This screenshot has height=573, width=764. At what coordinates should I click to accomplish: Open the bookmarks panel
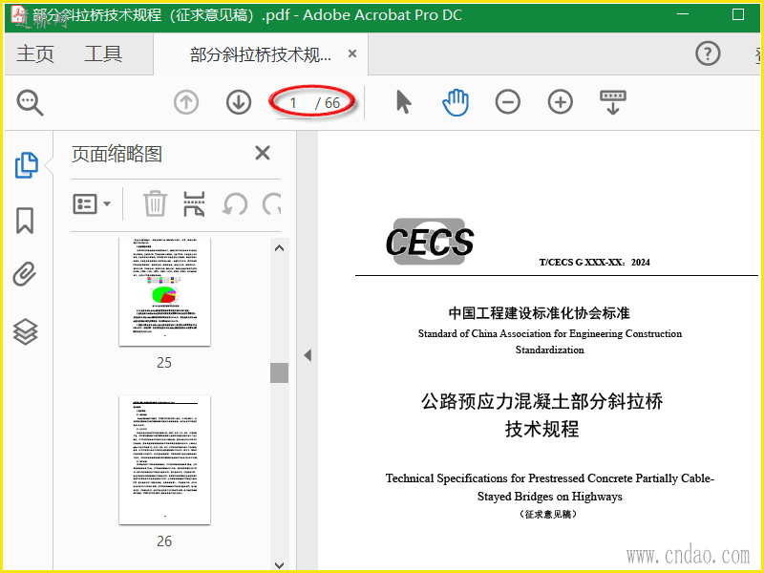(25, 221)
